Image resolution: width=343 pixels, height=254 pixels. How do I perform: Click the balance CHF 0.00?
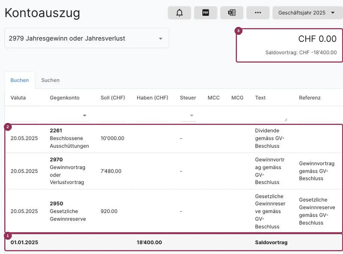coord(317,39)
